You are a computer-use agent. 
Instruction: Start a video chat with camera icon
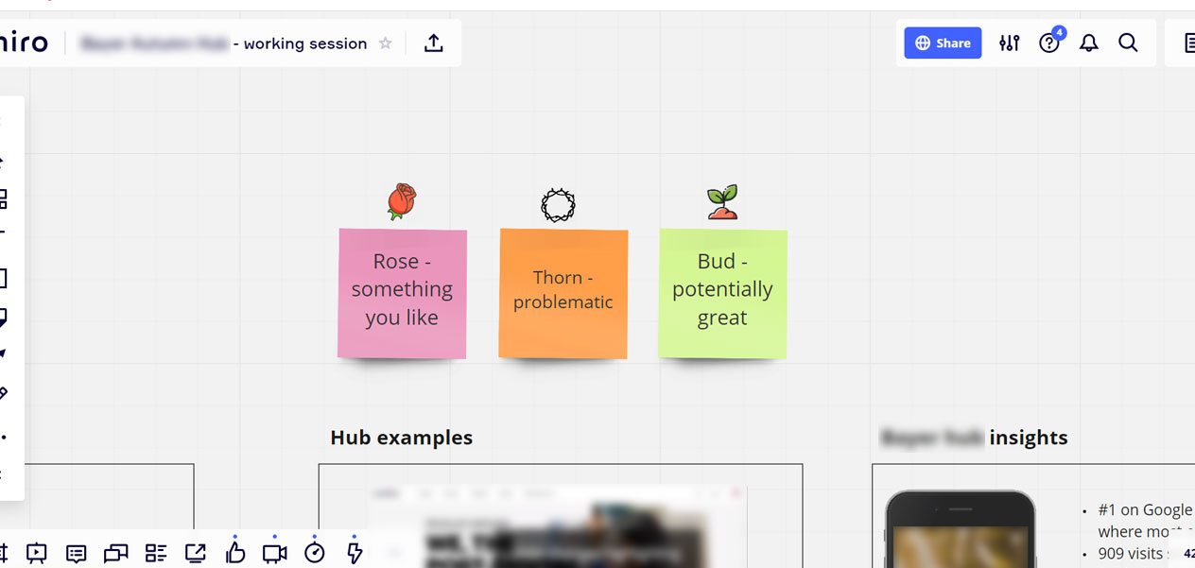point(275,554)
